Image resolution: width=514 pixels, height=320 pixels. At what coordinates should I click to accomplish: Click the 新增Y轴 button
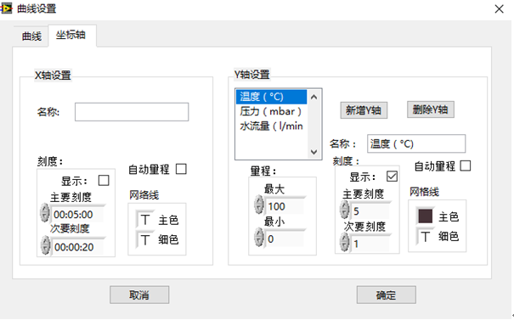364,110
